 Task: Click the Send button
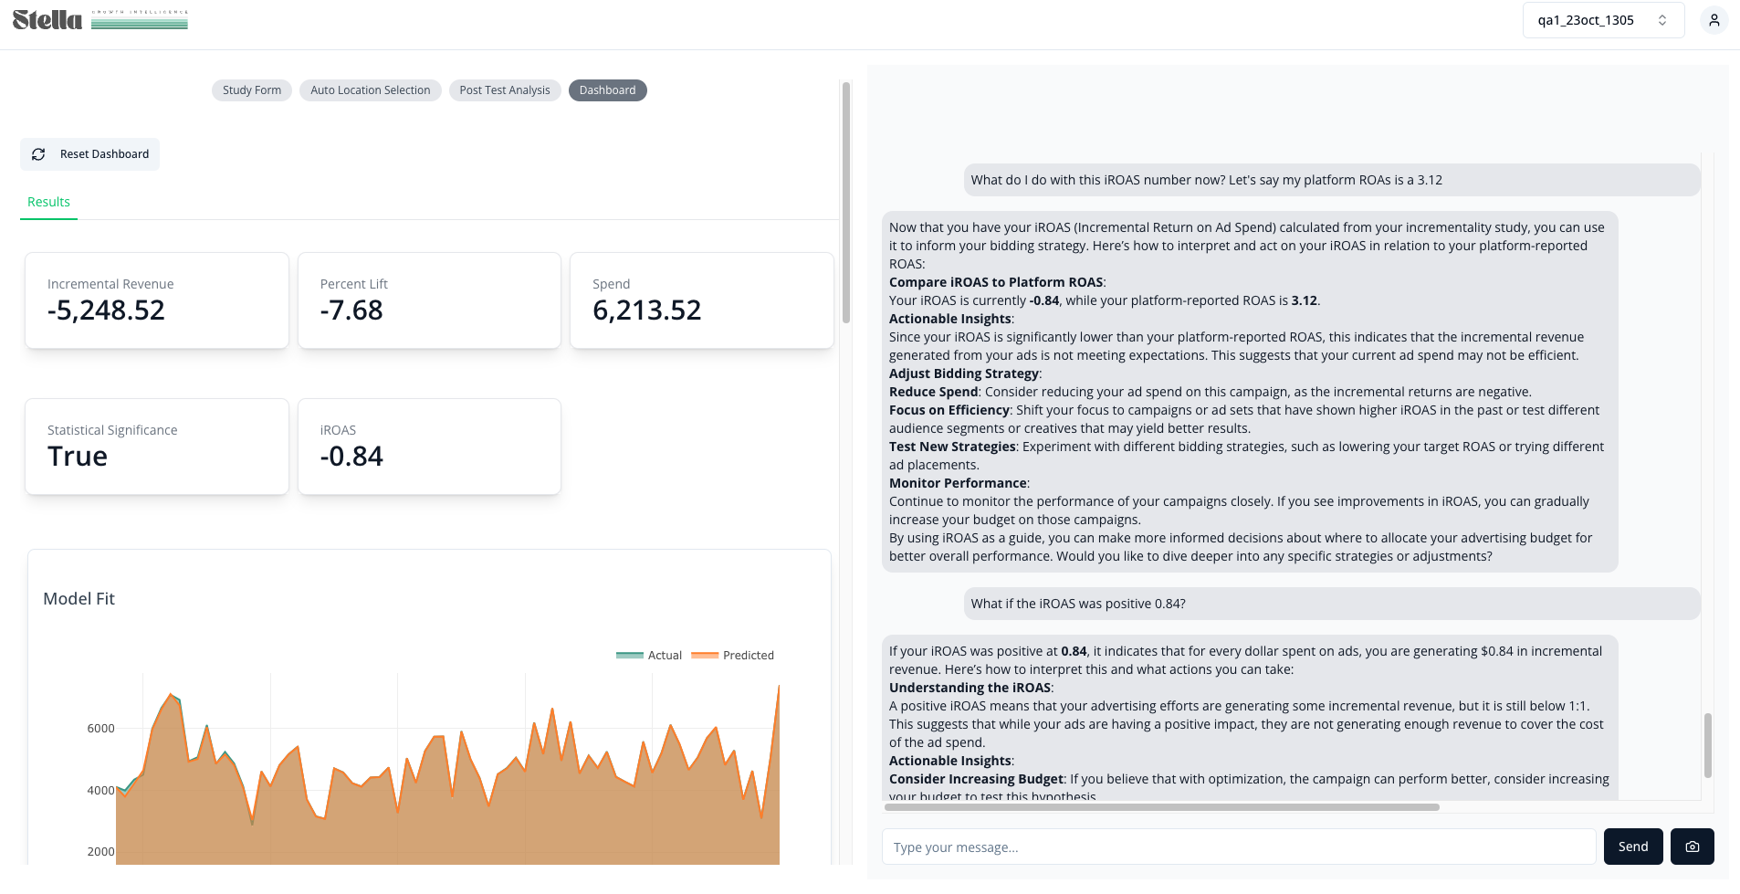coord(1633,847)
